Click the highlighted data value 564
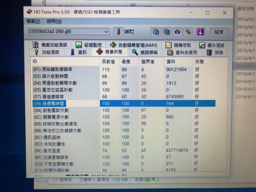 point(170,103)
